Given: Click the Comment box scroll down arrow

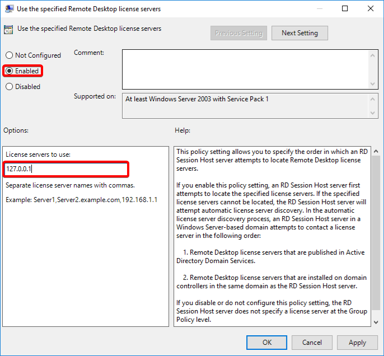Looking at the screenshot, I should click(373, 83).
